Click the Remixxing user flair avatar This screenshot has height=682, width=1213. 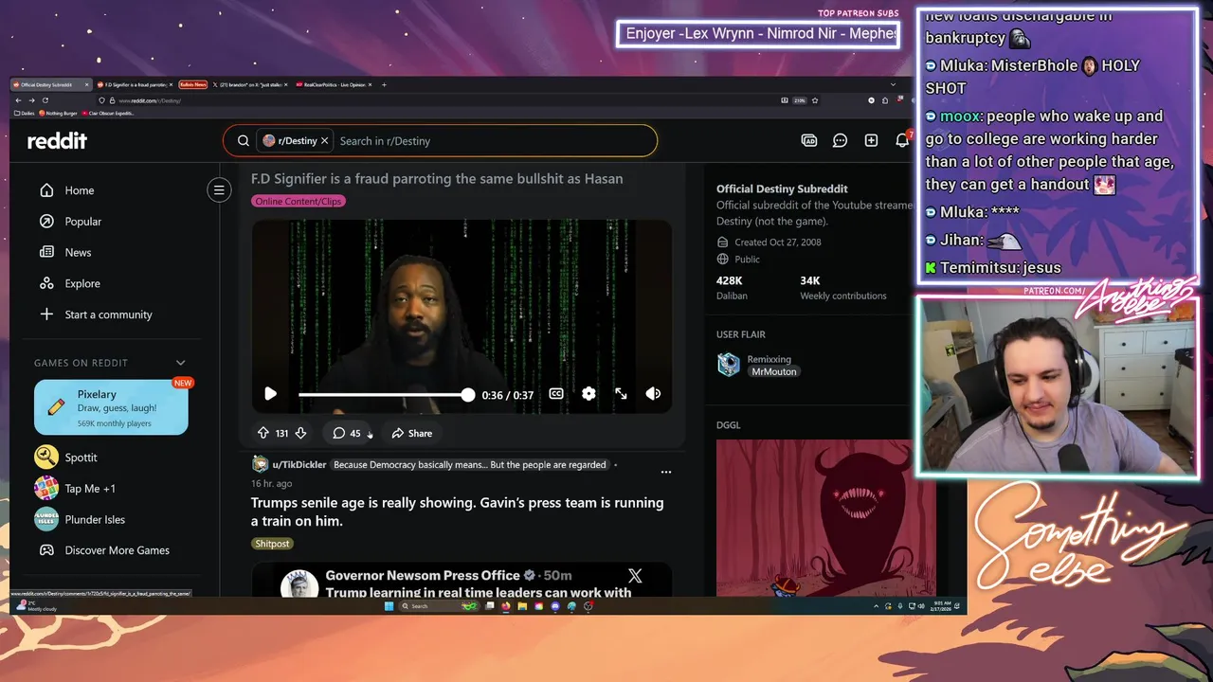tap(729, 365)
